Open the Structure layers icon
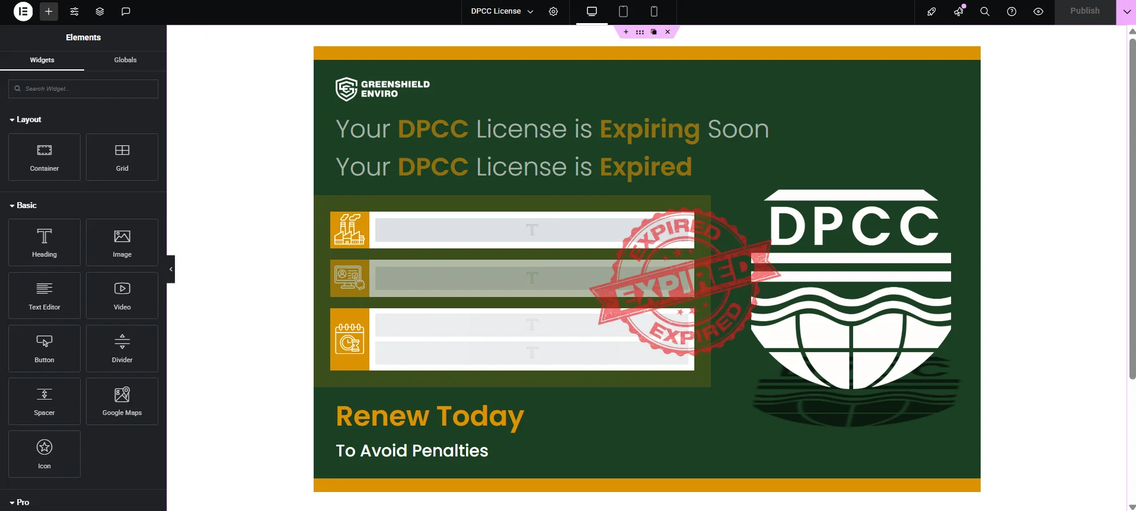 pos(100,11)
